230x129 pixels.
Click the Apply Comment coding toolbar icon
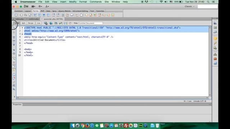[x=14, y=75]
